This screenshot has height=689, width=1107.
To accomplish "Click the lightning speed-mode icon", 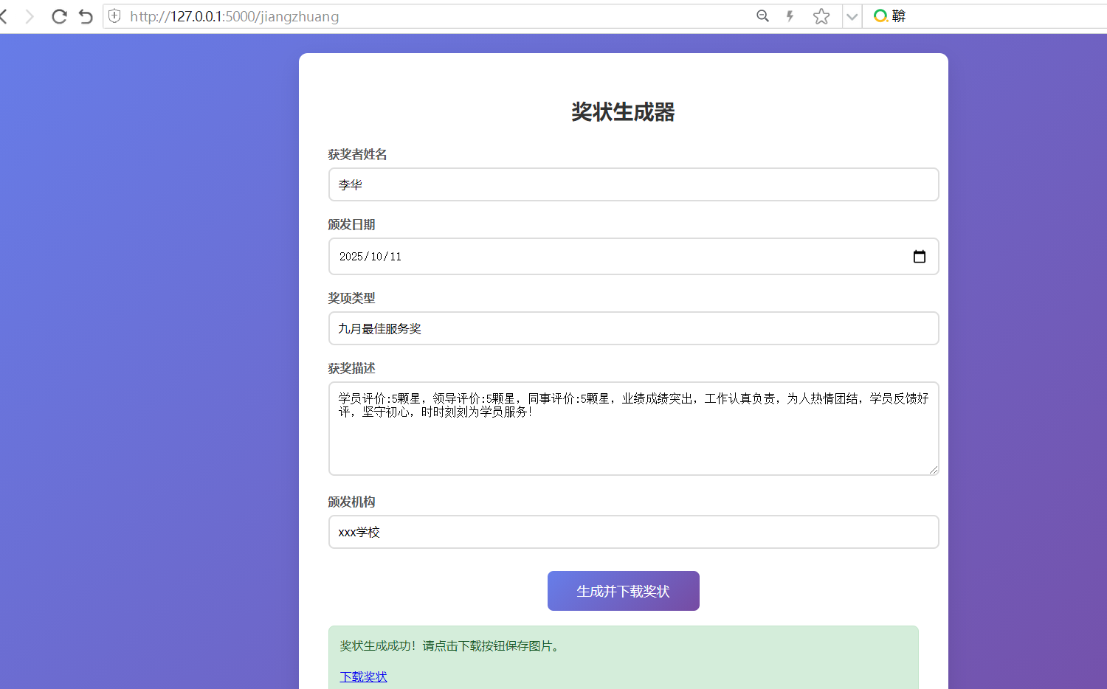I will (790, 16).
